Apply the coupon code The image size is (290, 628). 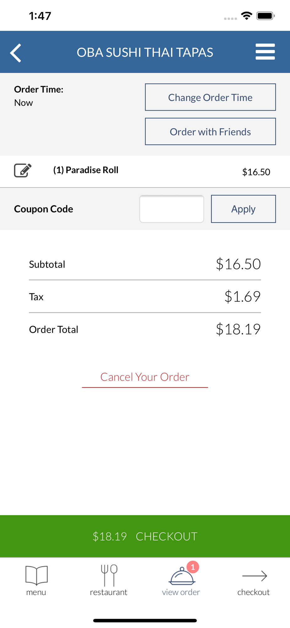point(243,209)
